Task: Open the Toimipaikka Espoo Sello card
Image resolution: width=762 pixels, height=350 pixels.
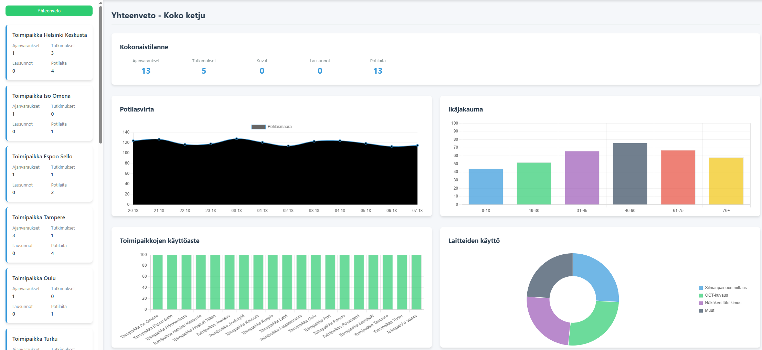Action: click(49, 174)
